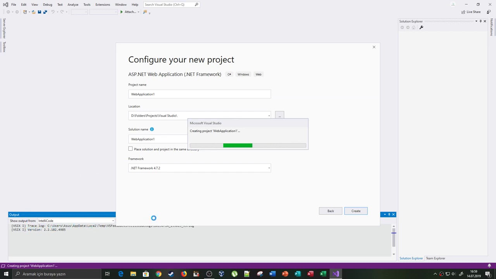Click the Undo toolbar icon
The height and width of the screenshot is (279, 496).
(53, 12)
